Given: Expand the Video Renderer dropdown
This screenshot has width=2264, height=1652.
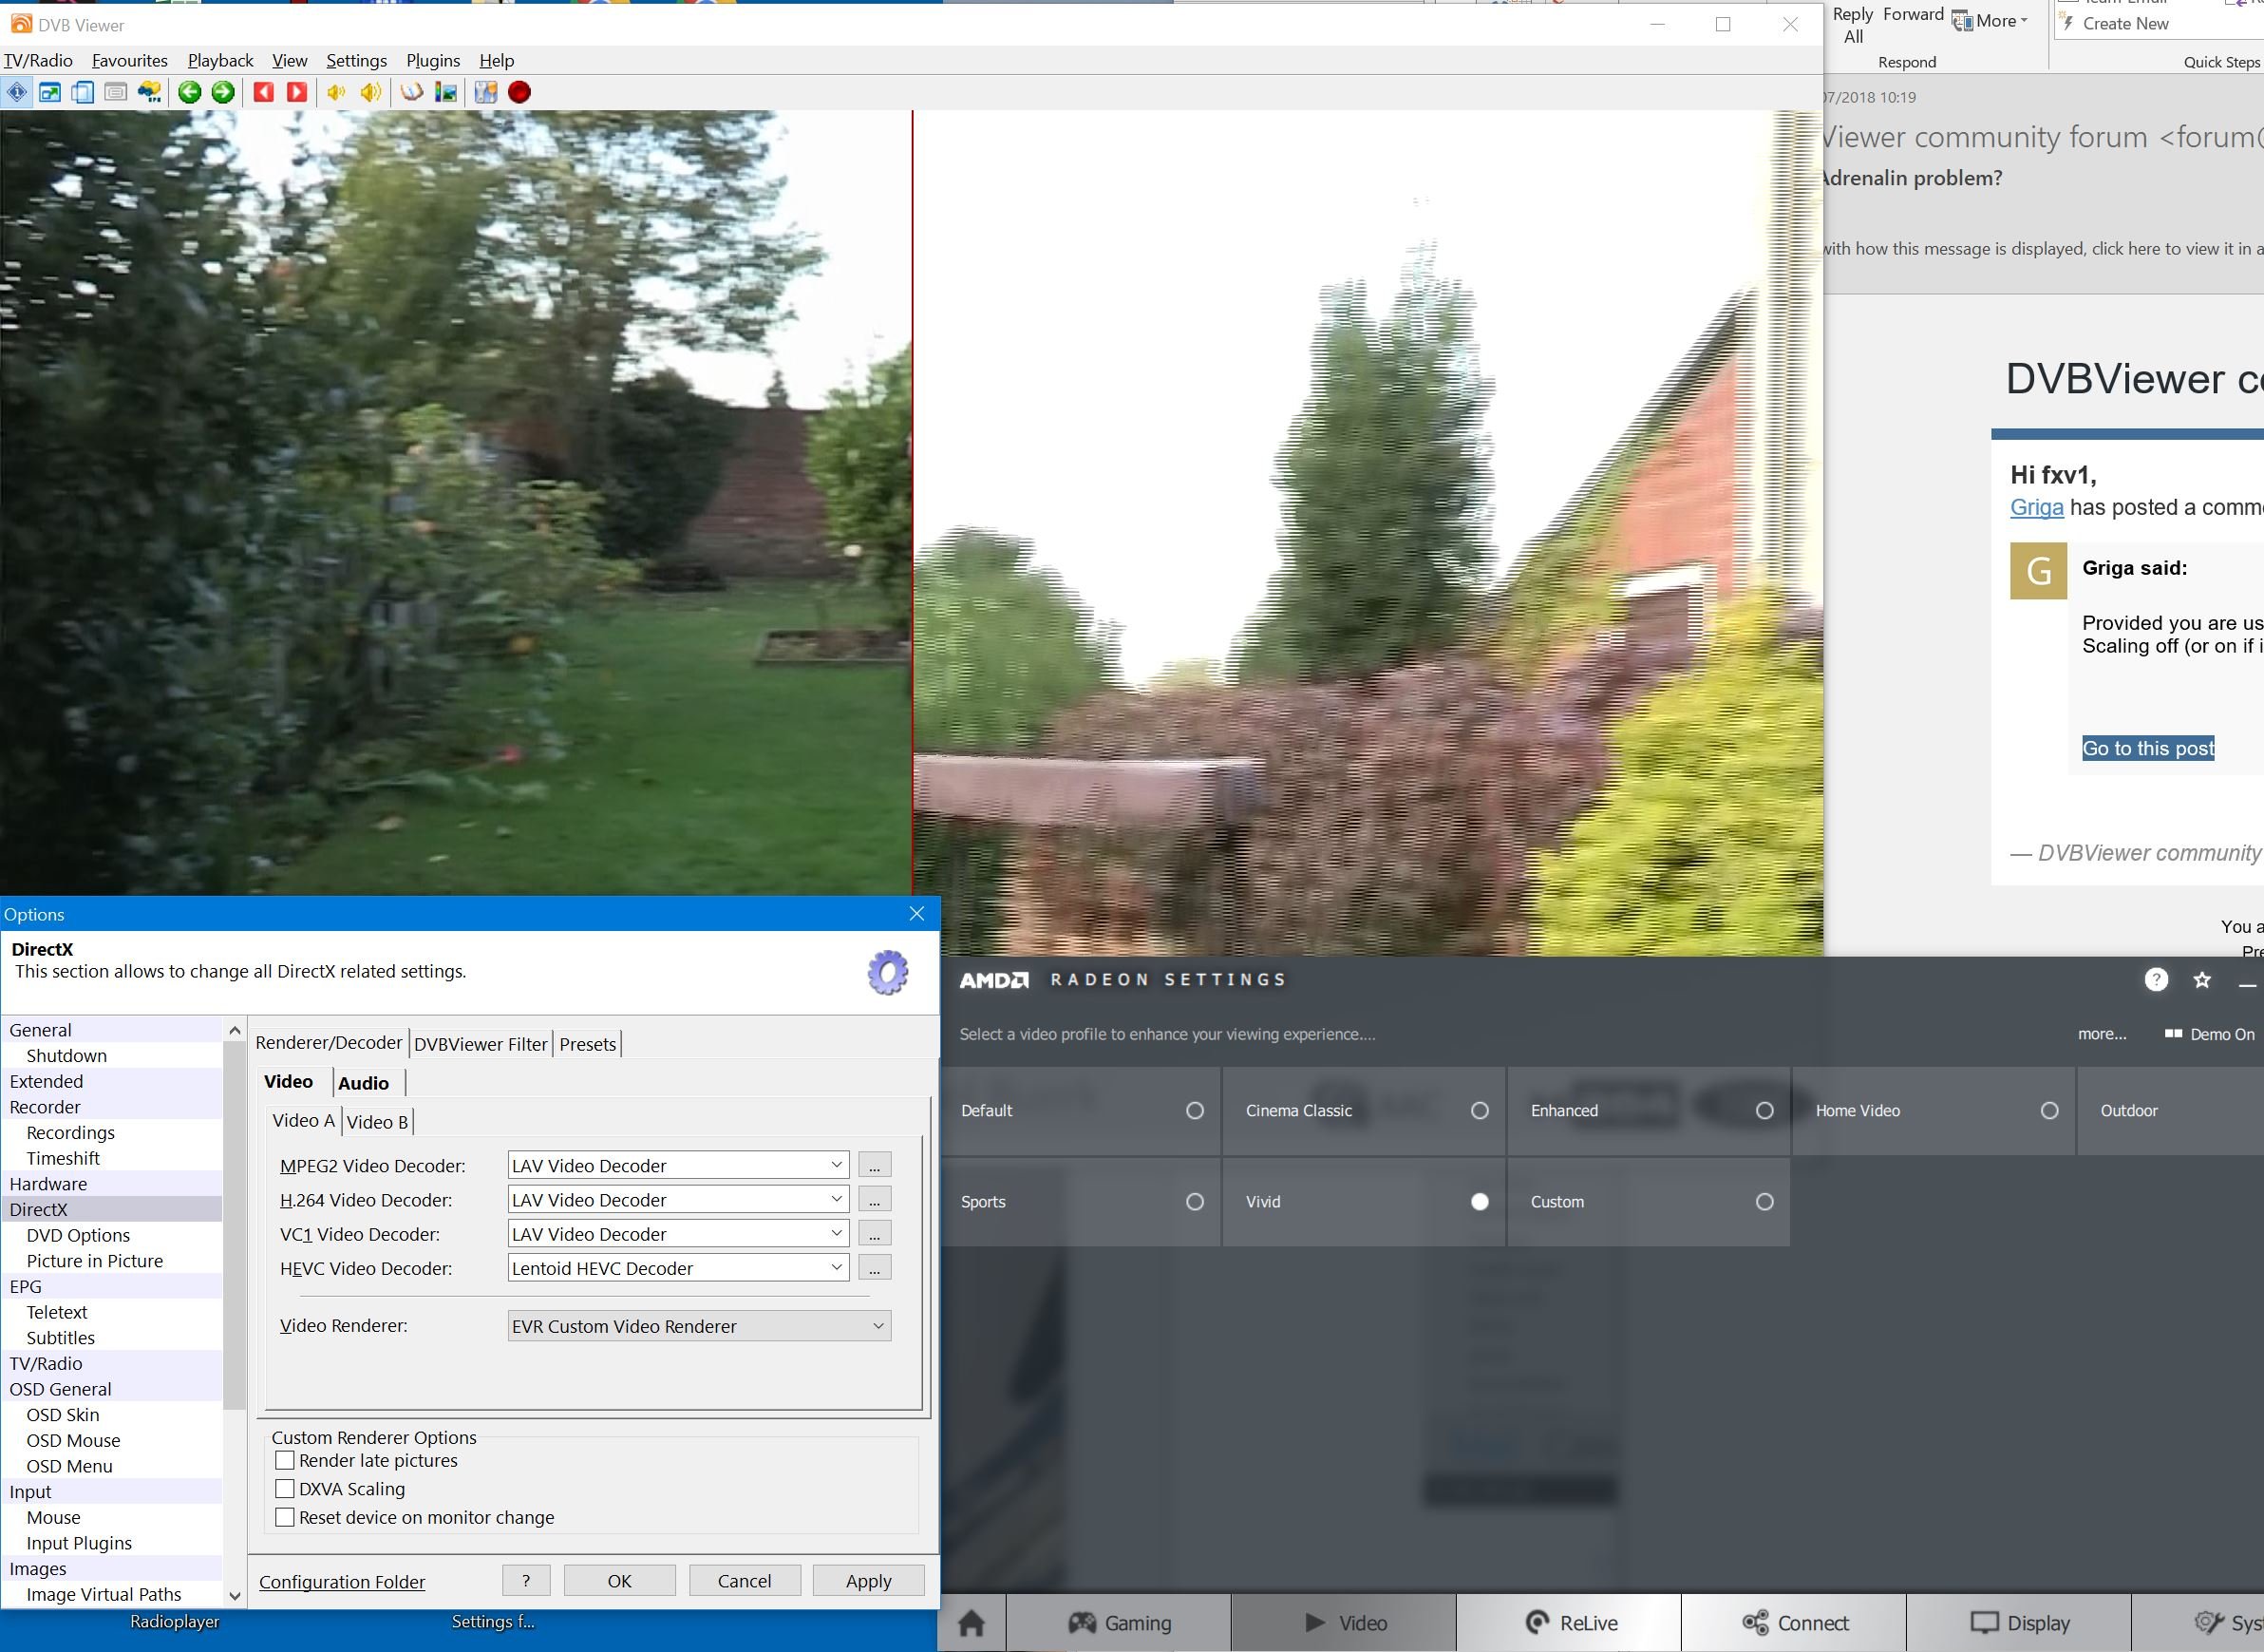Looking at the screenshot, I should [x=877, y=1326].
